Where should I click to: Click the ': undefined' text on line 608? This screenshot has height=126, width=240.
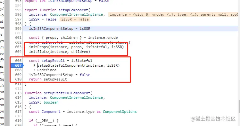tap(45, 70)
